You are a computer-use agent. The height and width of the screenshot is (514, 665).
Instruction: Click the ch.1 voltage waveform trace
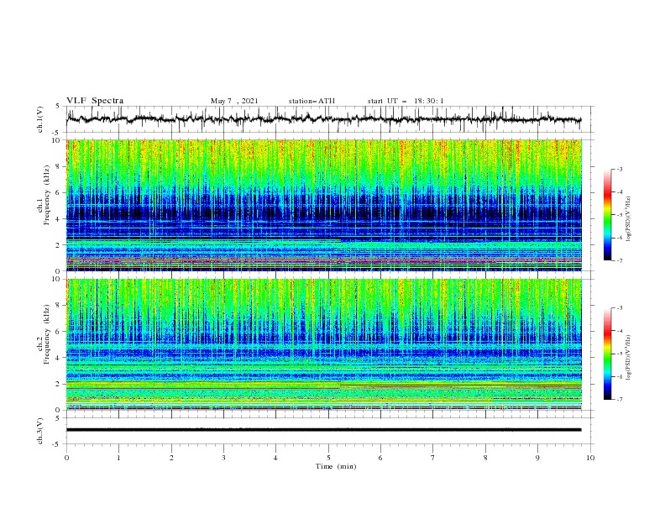point(323,119)
